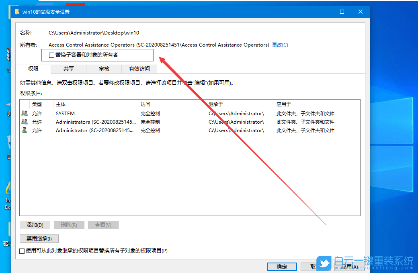
Task: Click 禁用继承(I) to disable inheritance
Action: (39, 238)
